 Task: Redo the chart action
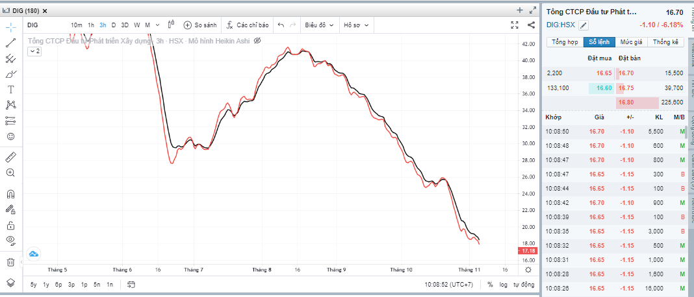(x=292, y=25)
